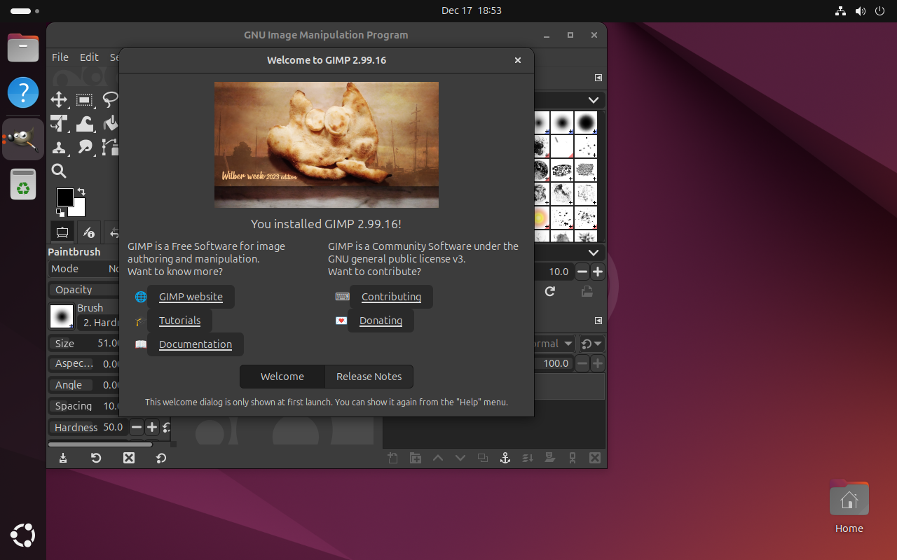Create new layer icon in Layers panel

coord(393,458)
